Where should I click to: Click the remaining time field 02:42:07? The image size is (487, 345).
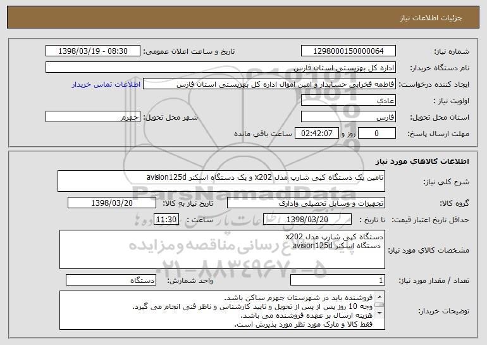coord(316,134)
